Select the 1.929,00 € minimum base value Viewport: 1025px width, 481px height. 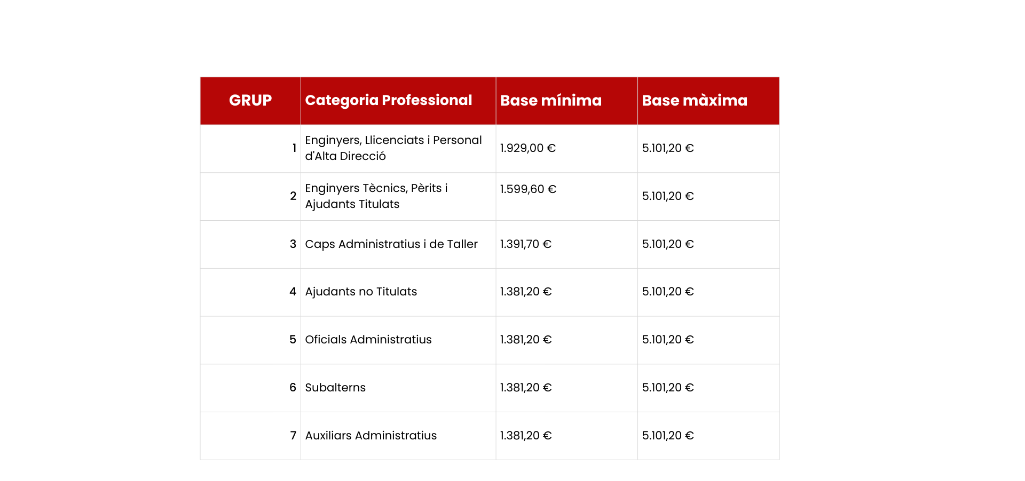[527, 148]
